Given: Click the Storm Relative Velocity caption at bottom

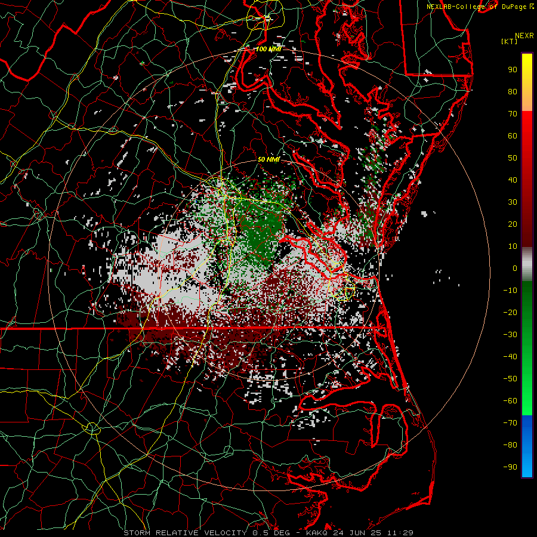Looking at the screenshot, I should pos(268,533).
